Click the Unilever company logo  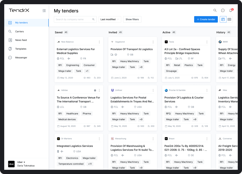coord(112,90)
